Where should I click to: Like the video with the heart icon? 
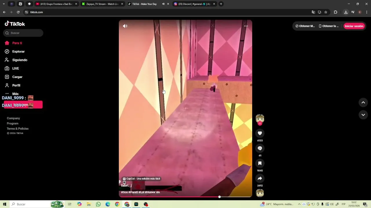pyautogui.click(x=260, y=133)
